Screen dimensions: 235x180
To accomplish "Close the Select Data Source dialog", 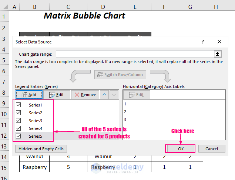I will point(219,42).
